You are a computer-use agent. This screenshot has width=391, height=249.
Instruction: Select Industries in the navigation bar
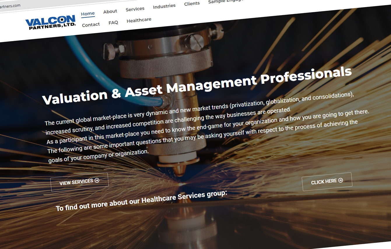pos(164,6)
